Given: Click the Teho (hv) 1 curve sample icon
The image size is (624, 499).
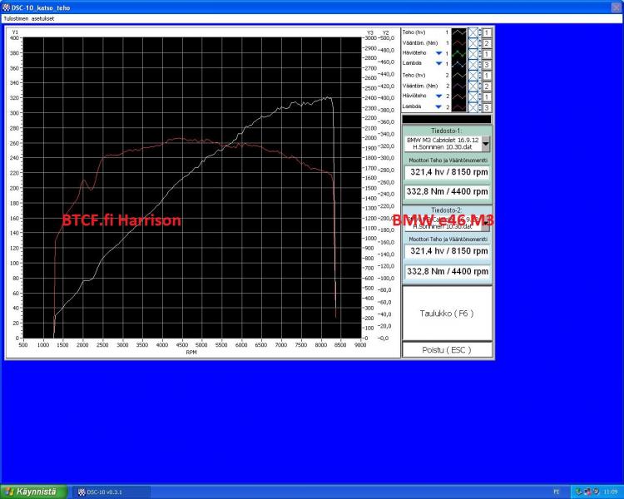Looking at the screenshot, I should pos(458,32).
